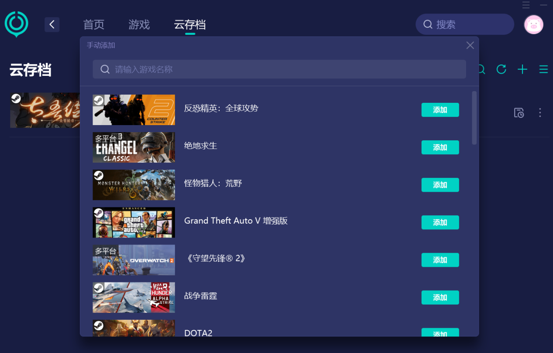
Task: Open the hamburger menu in title bar
Action: tap(526, 5)
